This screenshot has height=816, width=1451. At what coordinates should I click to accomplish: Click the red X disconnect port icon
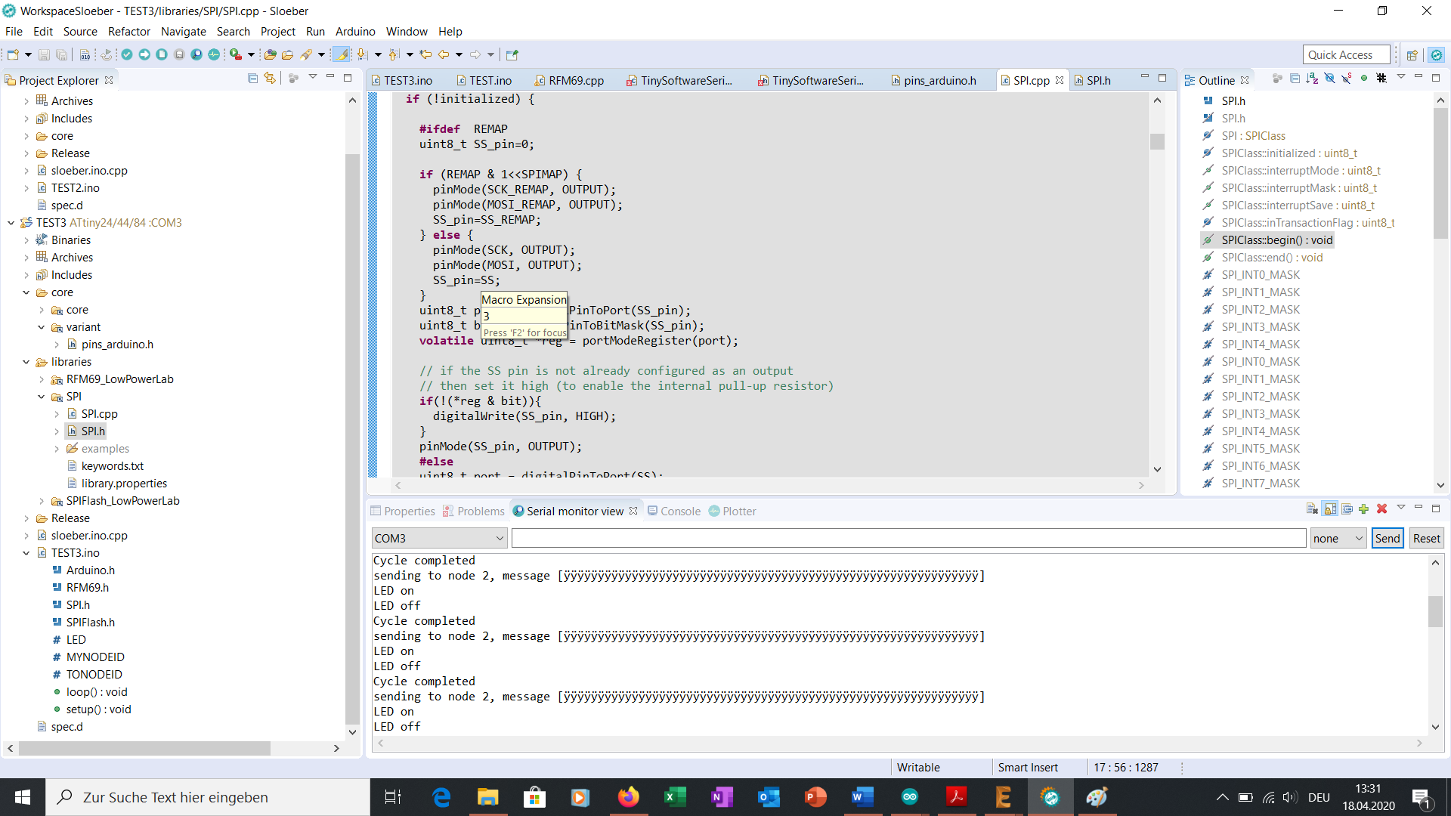[x=1382, y=509]
